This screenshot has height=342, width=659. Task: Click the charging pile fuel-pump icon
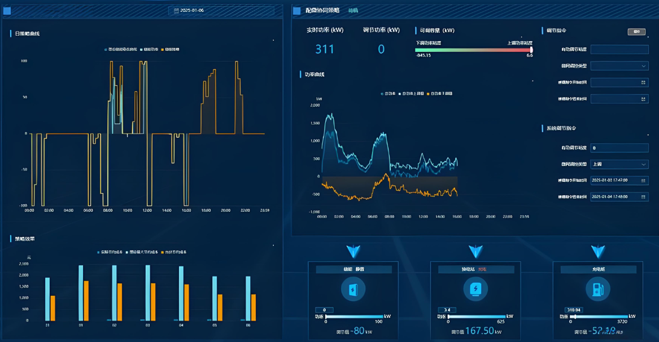click(x=597, y=290)
